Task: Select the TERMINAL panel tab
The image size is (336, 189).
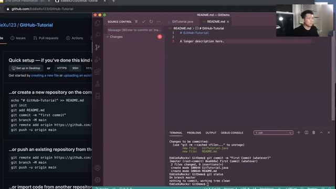Action: pyautogui.click(x=176, y=133)
